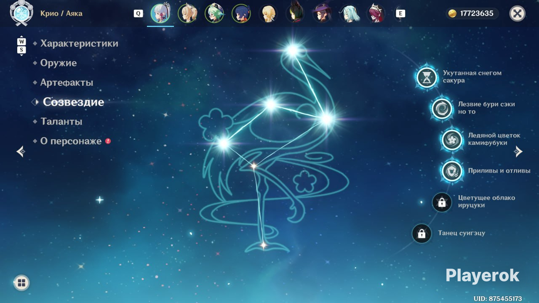Go to previous character with left arrow
The width and height of the screenshot is (539, 303).
tap(21, 151)
